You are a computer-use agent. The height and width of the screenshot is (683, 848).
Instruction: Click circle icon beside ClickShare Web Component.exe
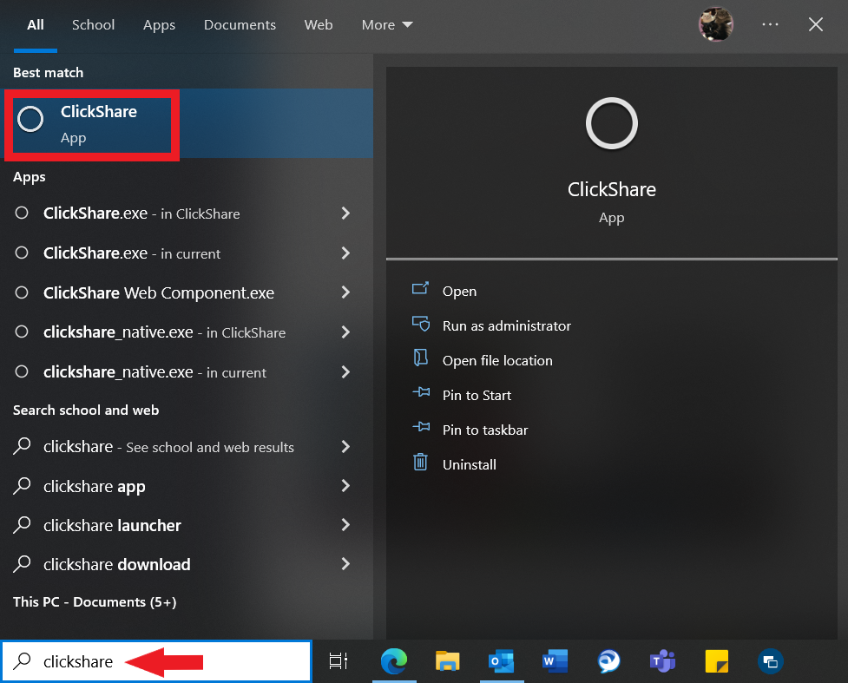[22, 292]
